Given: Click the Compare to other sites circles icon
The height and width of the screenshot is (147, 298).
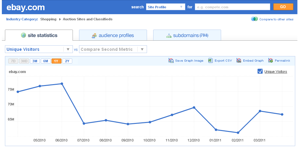Looking at the screenshot, I should 254,19.
